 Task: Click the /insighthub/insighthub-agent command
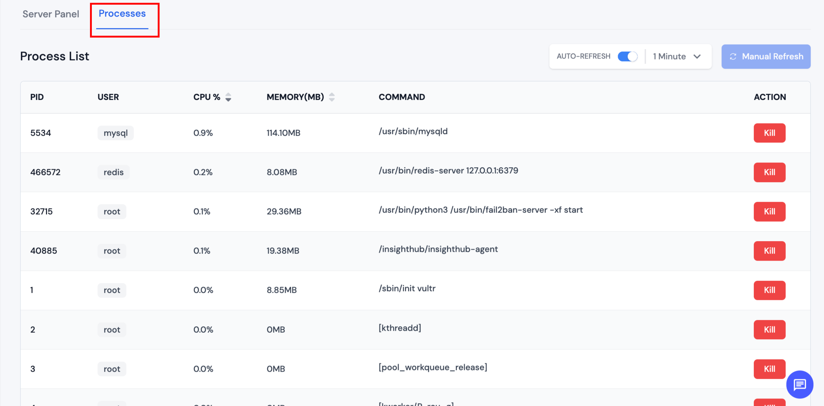tap(438, 249)
